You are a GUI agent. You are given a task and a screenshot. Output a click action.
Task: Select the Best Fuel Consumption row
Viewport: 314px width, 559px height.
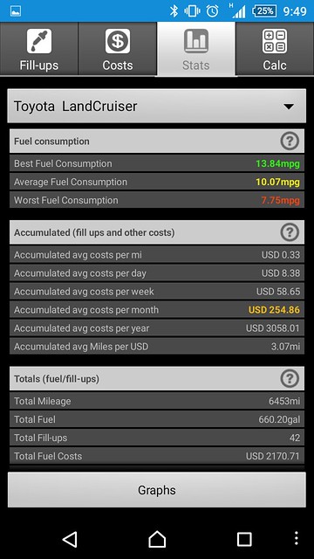(157, 163)
